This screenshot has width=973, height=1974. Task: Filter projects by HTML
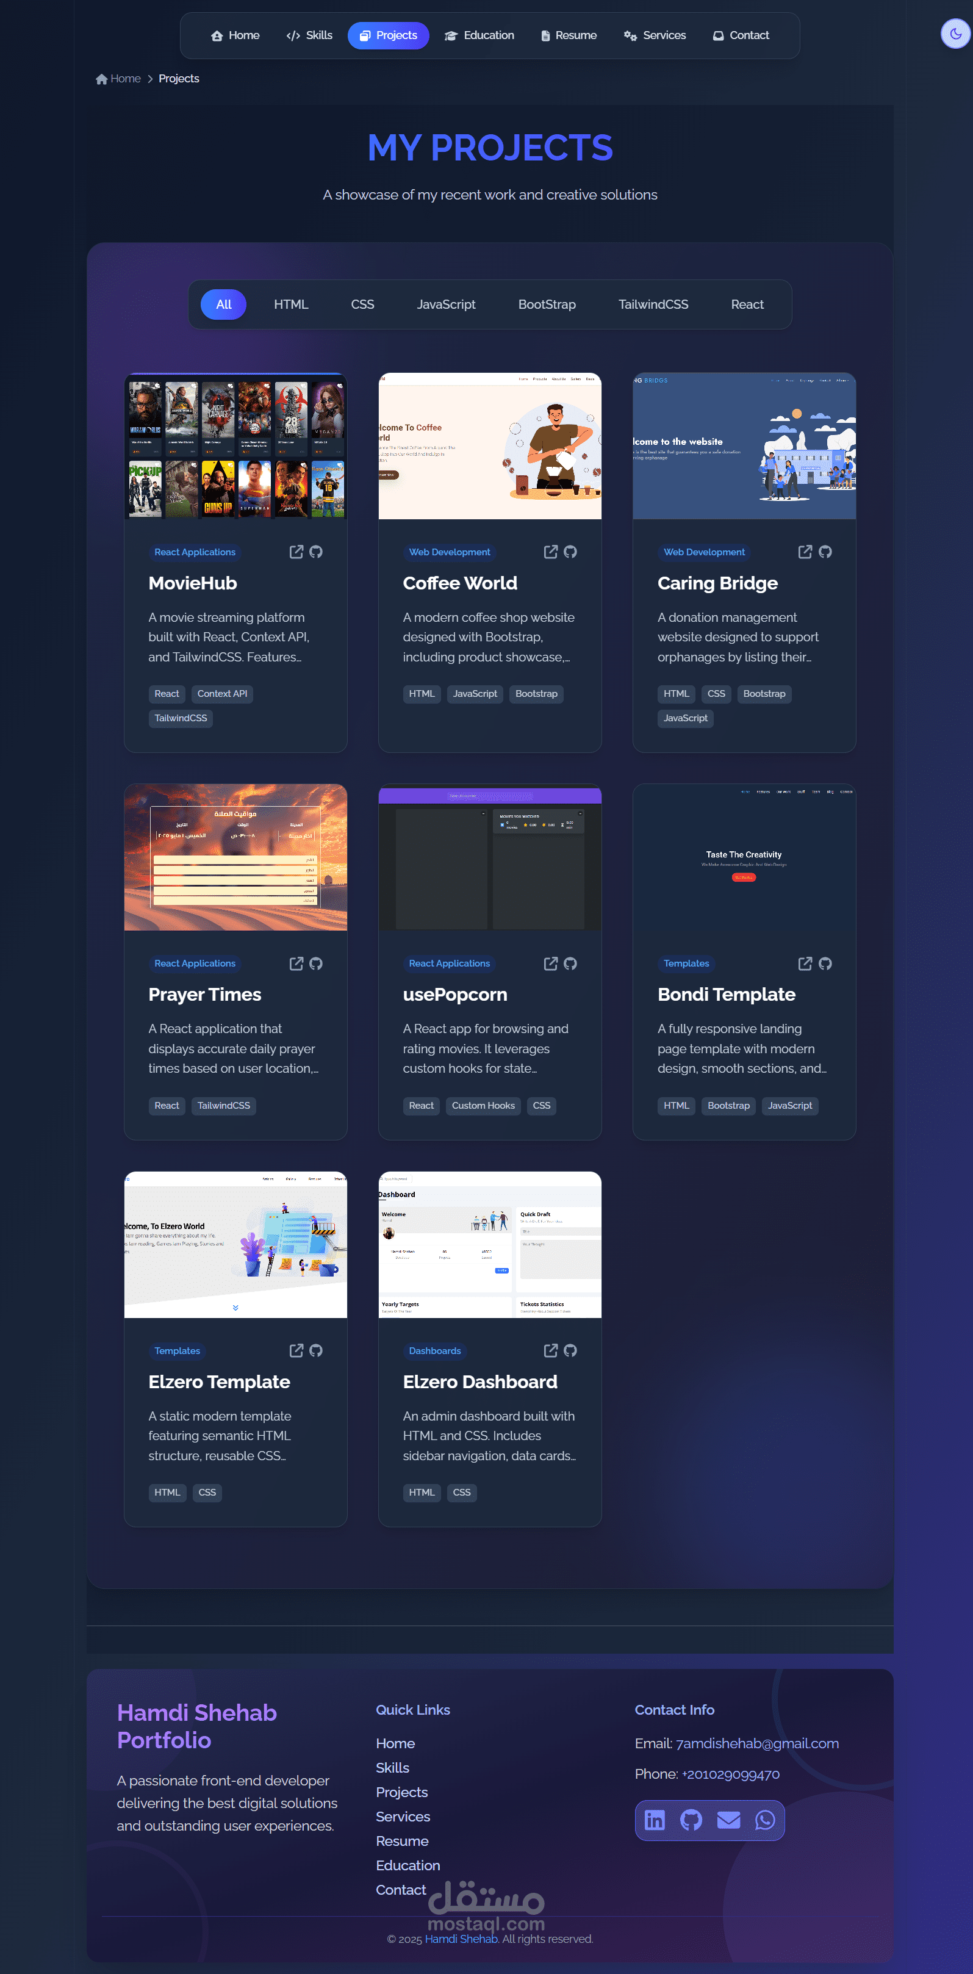point(291,304)
